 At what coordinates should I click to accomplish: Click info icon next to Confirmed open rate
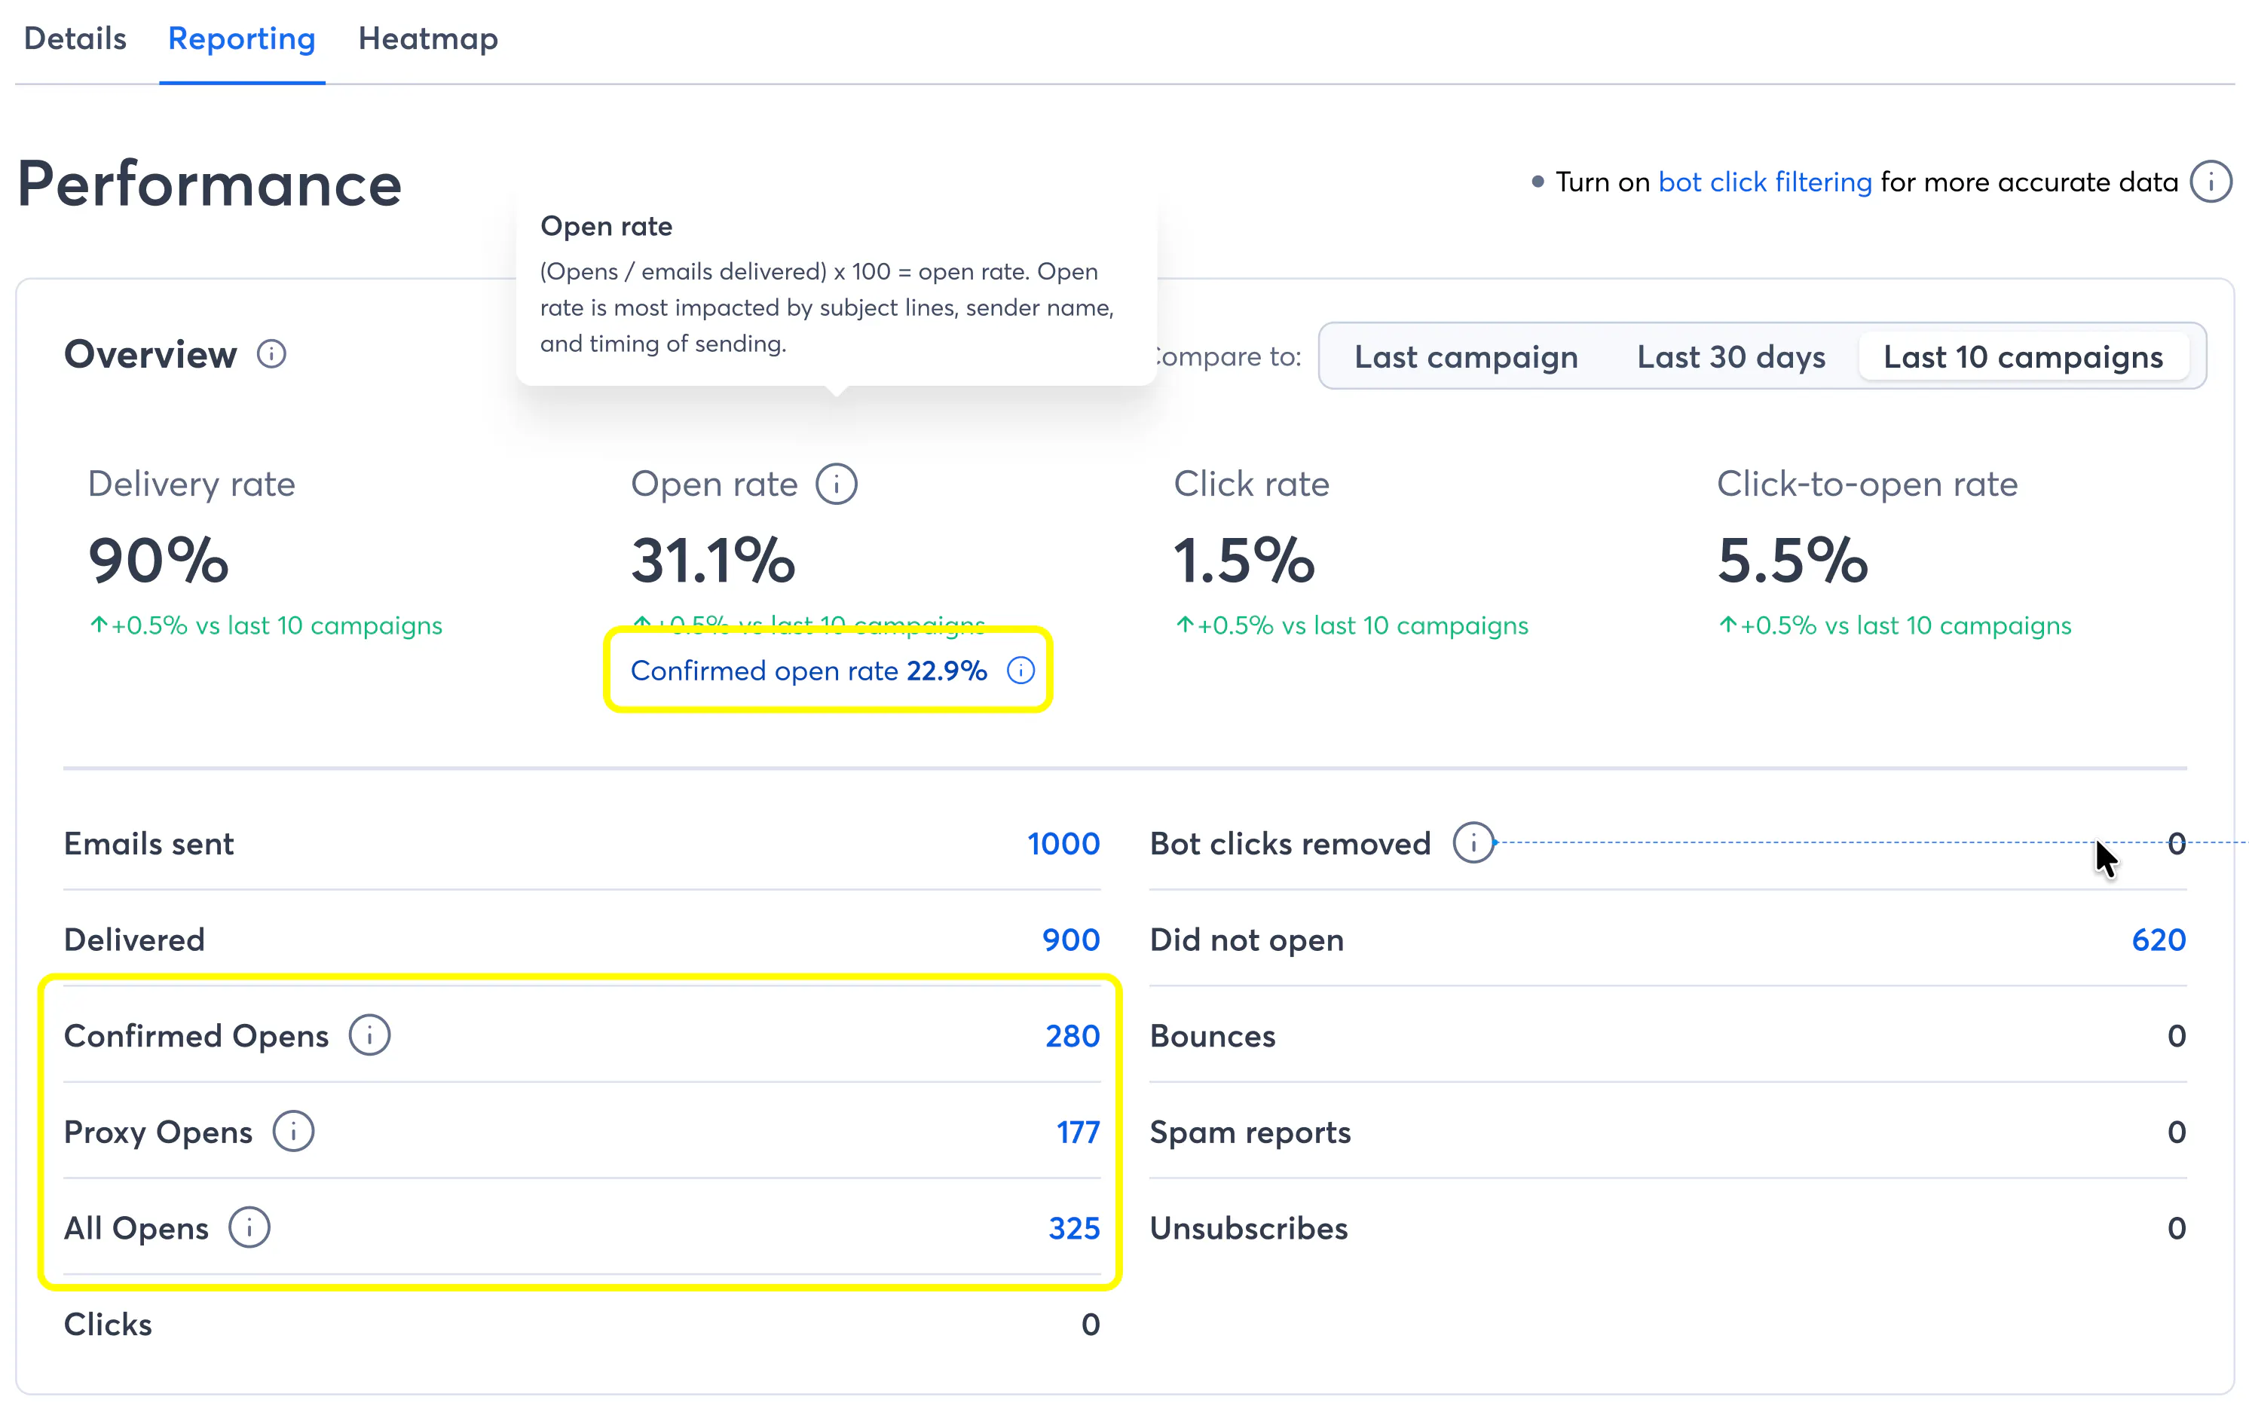pos(1020,671)
